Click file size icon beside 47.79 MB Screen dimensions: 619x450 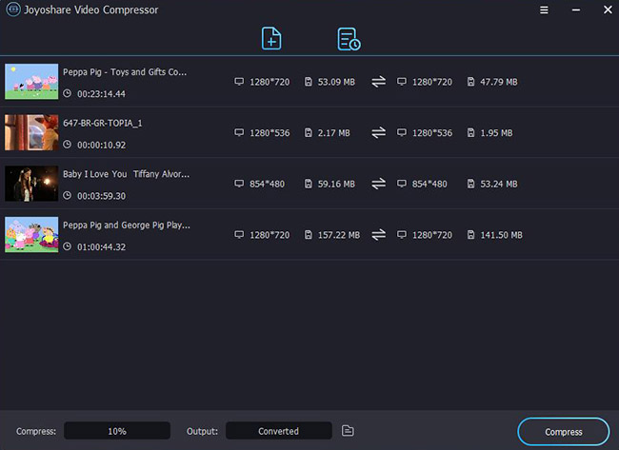click(x=471, y=82)
